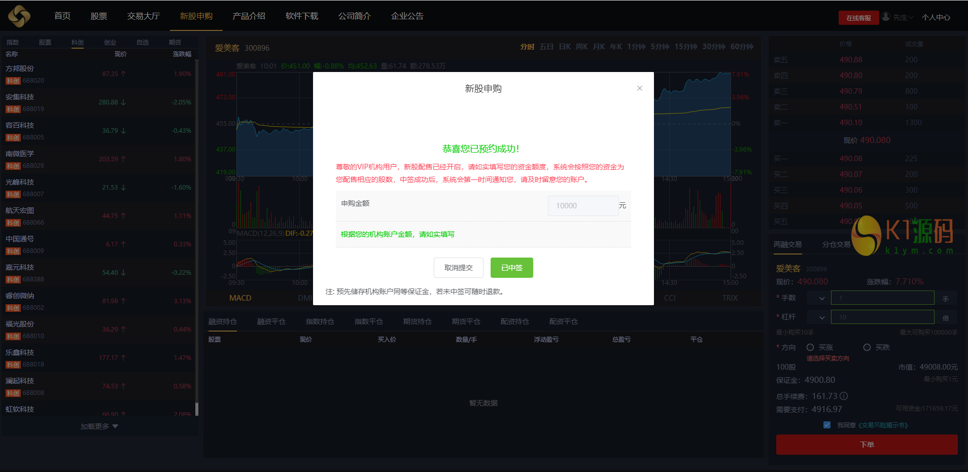Click the down arrow beside 嘉元科技 price
Screen dimensions: 968x472
[123, 273]
